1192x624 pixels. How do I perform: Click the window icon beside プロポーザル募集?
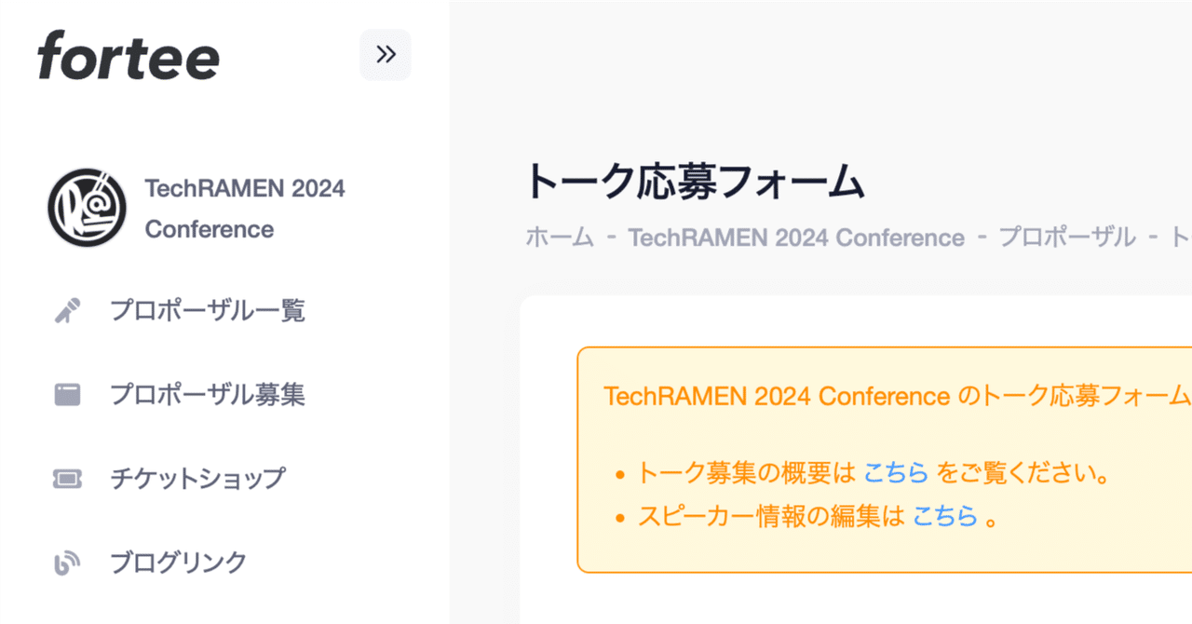(67, 395)
